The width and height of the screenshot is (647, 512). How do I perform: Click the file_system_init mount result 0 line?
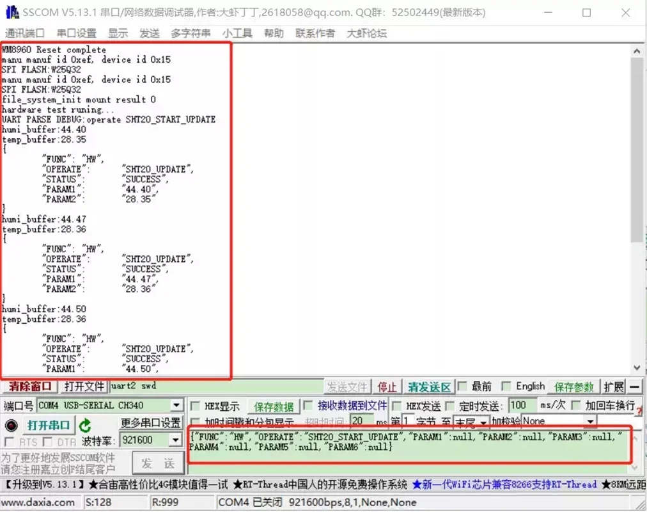coord(79,99)
